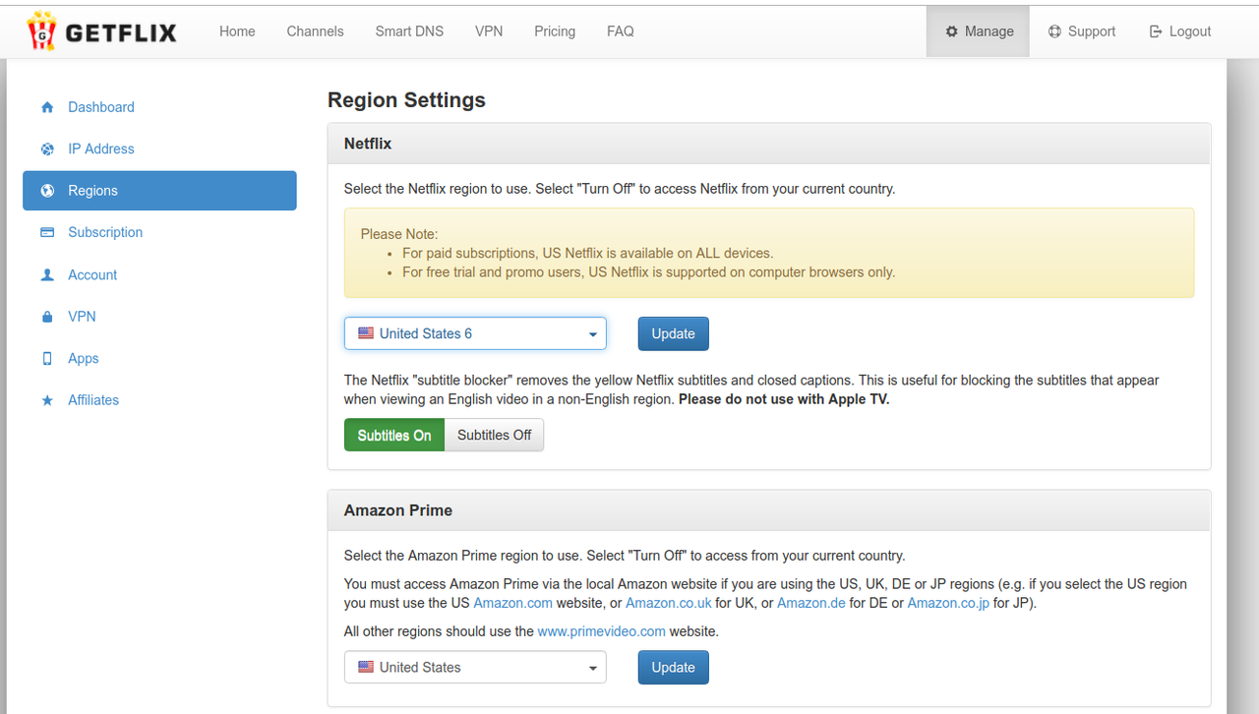Open the Amazon.co.jp link
Screen dimensions: 1259x714
948,603
